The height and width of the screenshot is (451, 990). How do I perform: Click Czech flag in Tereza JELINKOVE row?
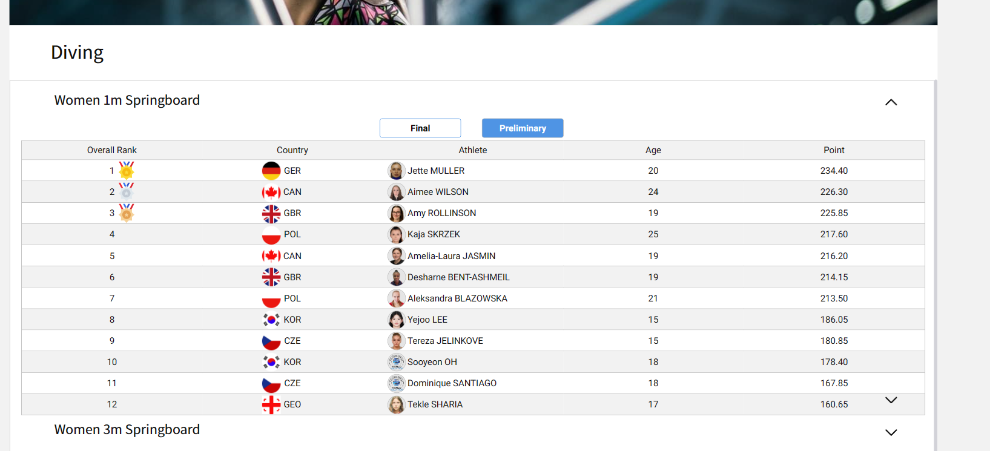pos(271,341)
